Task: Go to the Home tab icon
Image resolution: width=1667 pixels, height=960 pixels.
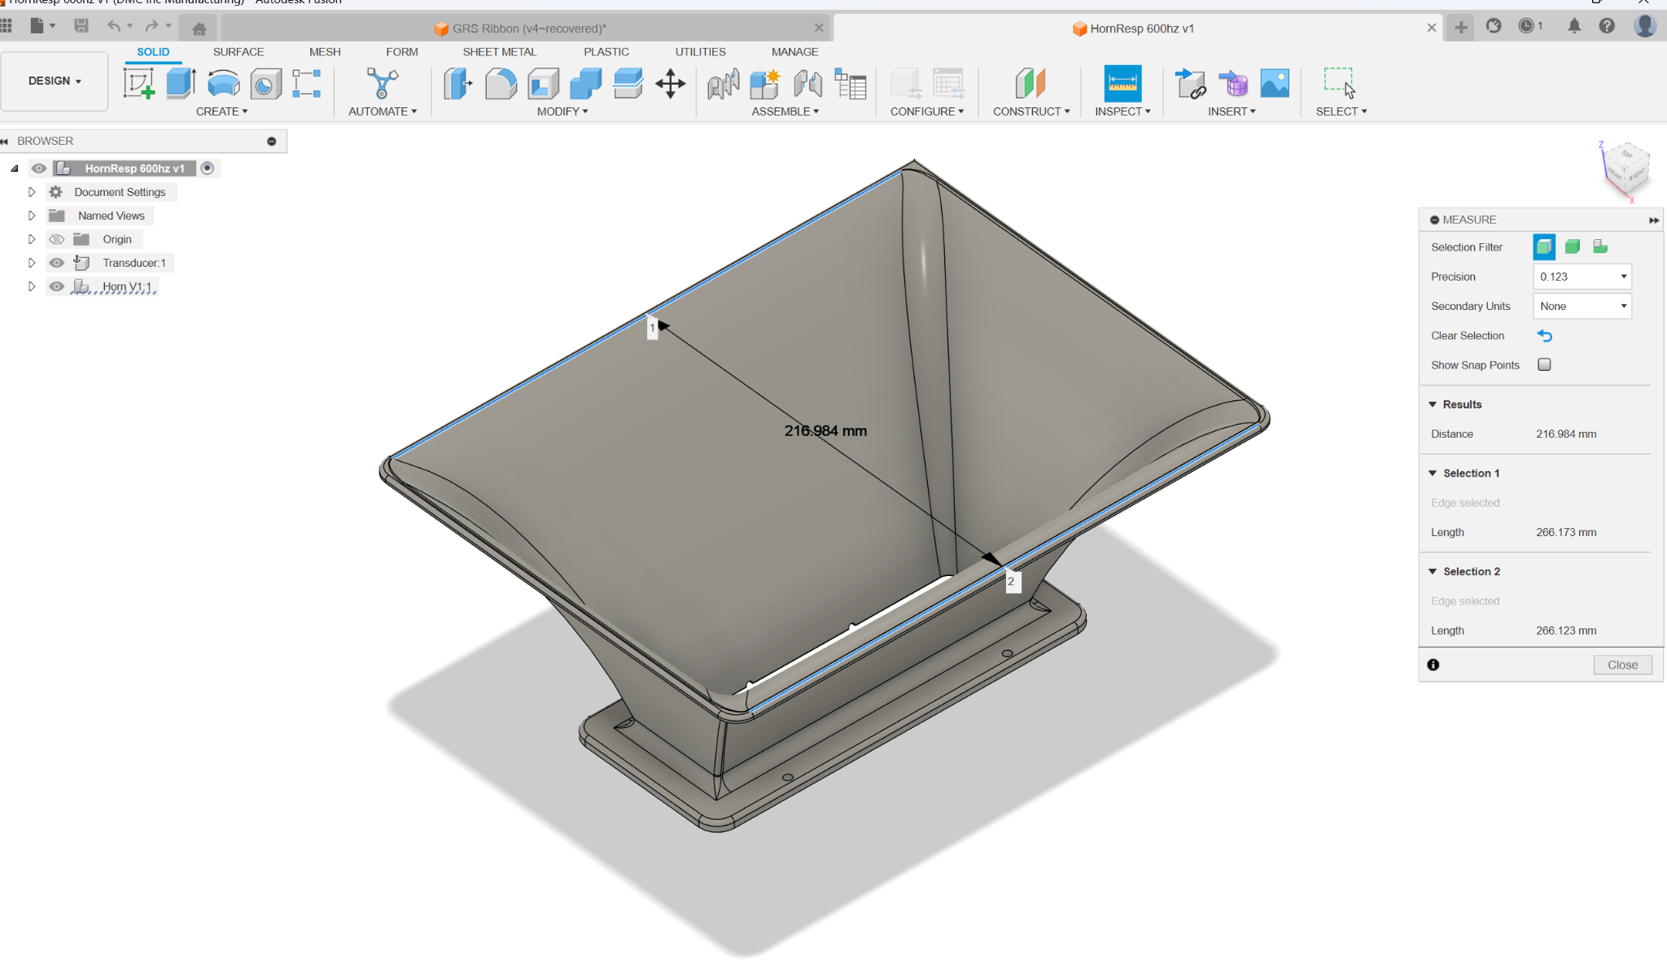Action: click(199, 28)
